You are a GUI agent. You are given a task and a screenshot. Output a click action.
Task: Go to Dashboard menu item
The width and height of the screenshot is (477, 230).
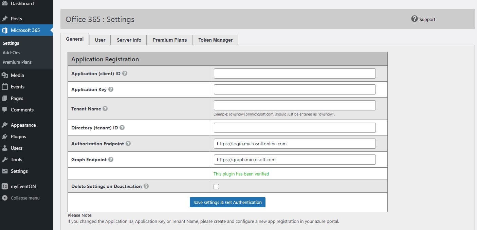pos(22,3)
